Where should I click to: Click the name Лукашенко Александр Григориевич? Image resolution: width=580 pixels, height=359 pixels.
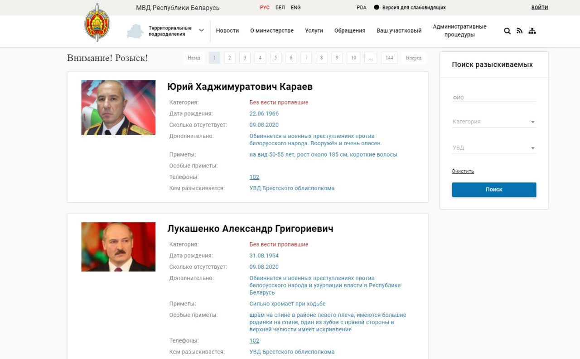[250, 229]
